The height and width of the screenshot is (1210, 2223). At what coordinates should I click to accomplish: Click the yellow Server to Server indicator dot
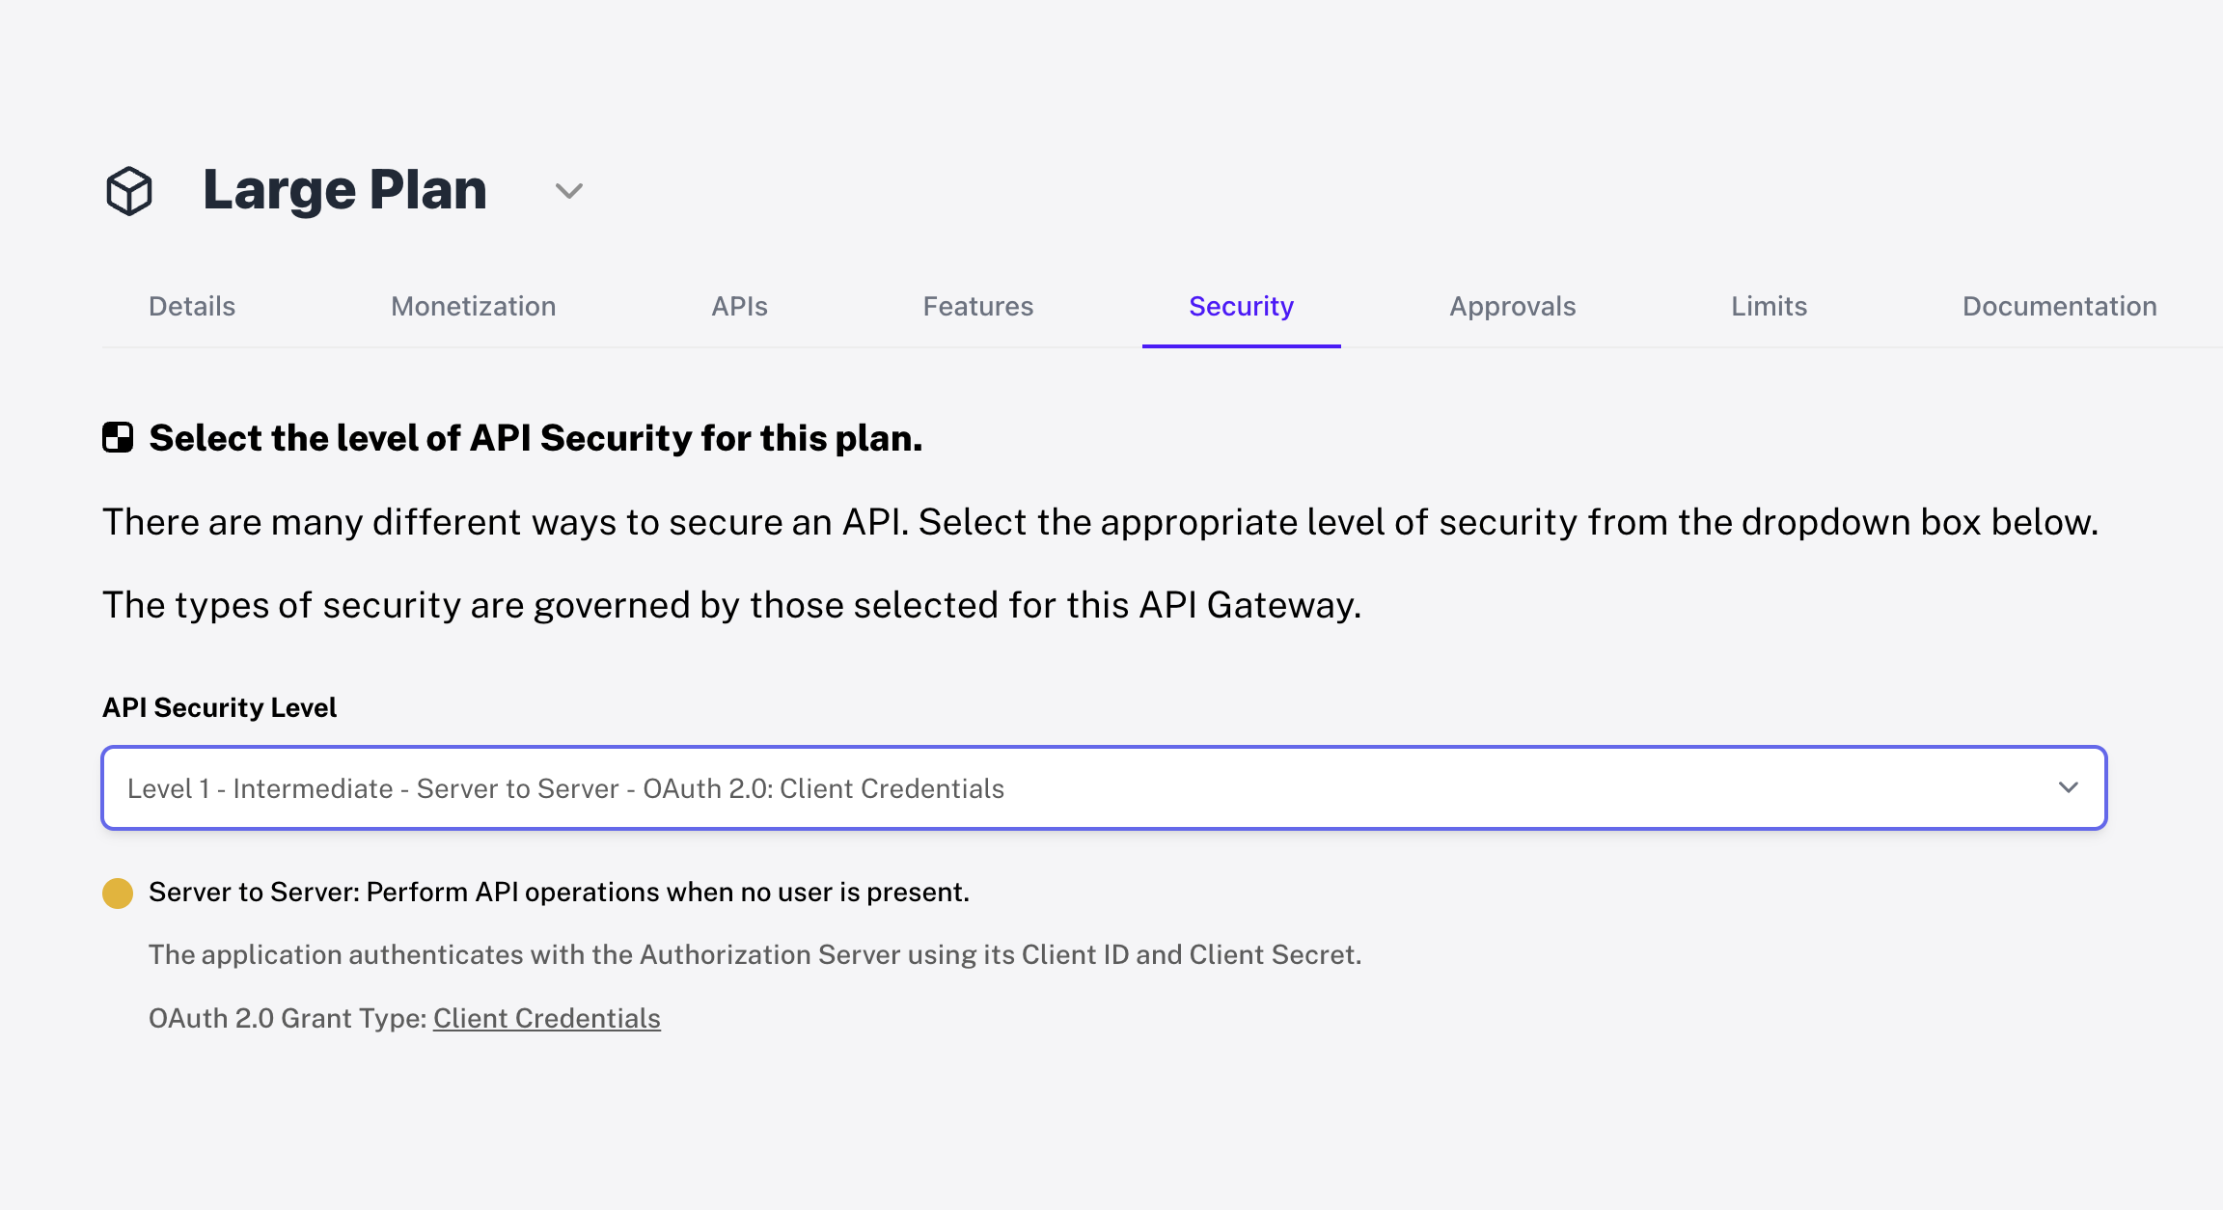click(x=116, y=893)
